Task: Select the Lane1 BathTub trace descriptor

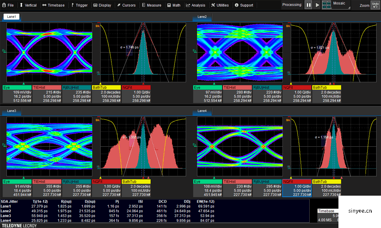Action: point(106,94)
